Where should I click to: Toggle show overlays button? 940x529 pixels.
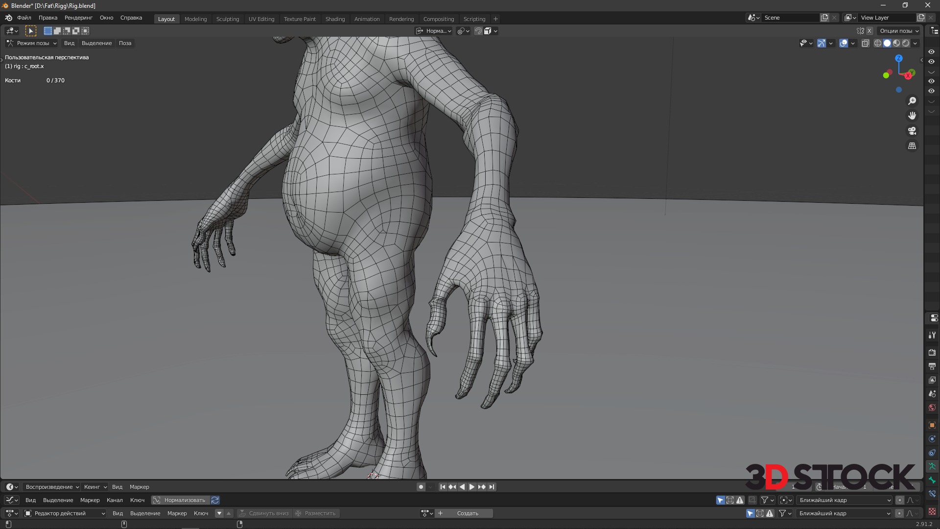[x=844, y=43]
